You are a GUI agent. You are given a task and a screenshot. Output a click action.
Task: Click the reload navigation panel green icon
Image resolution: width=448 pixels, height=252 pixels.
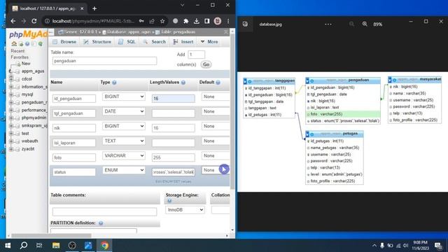pos(41,43)
